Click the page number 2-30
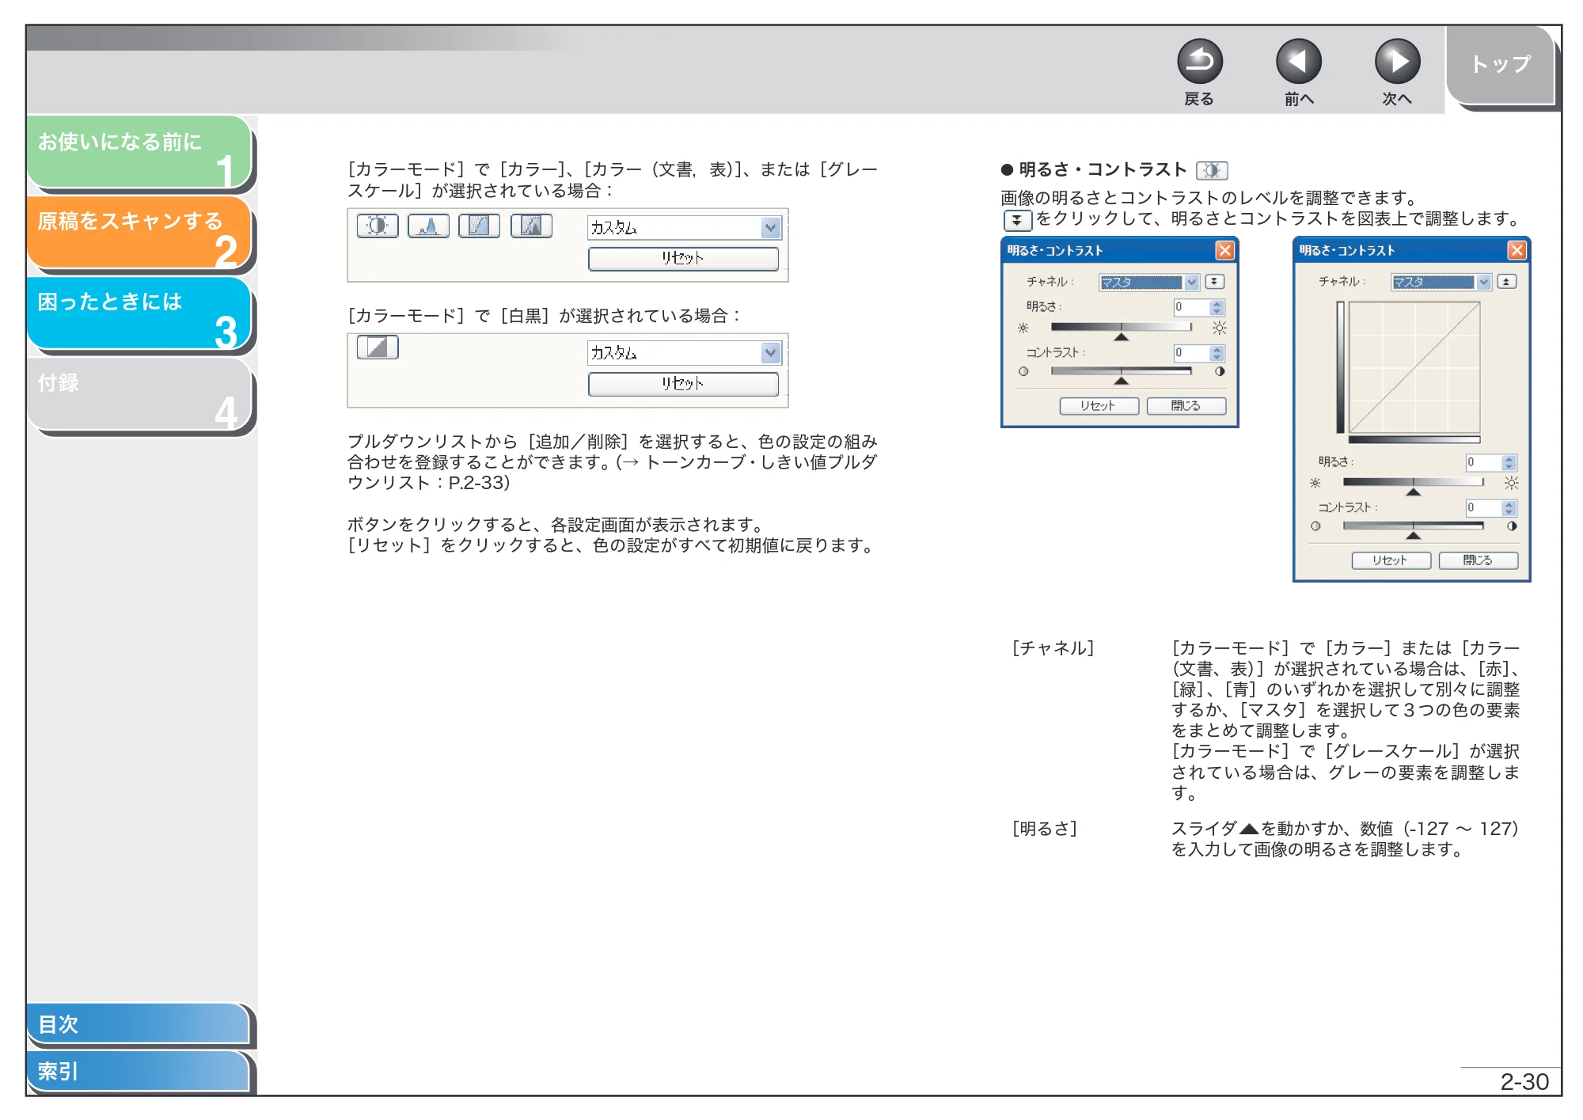This screenshot has height=1120, width=1583. click(x=1524, y=1082)
